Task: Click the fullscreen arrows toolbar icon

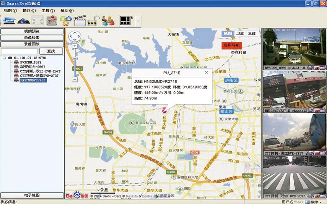Action: 38,21
